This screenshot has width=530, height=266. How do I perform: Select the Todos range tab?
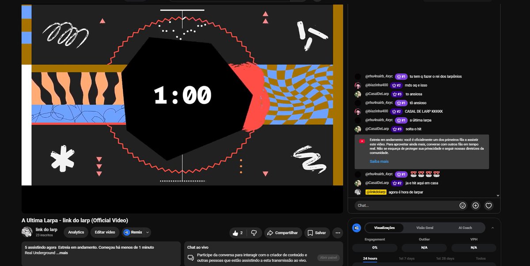(481, 258)
